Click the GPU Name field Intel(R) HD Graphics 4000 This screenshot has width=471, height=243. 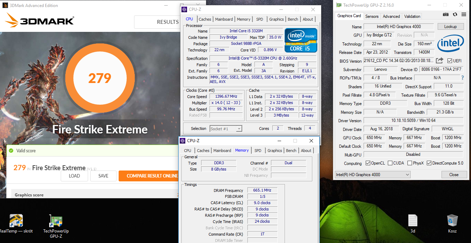coord(399,27)
